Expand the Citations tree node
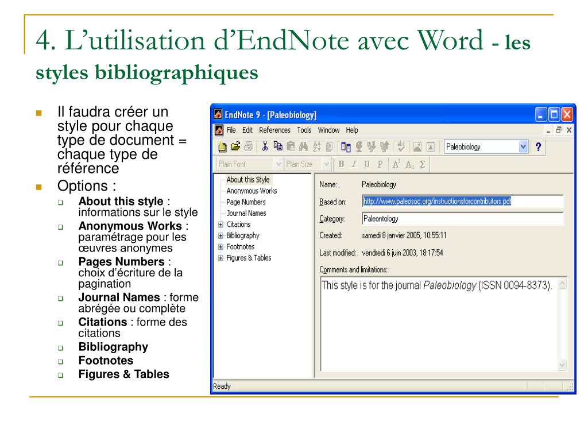This screenshot has height=441, width=588. point(220,225)
